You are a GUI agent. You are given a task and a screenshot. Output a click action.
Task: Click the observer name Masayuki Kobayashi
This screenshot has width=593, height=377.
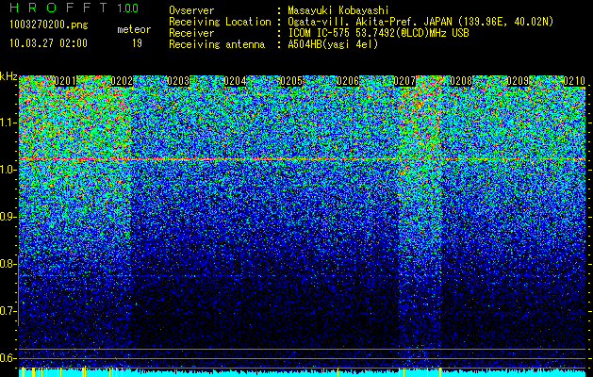[338, 10]
